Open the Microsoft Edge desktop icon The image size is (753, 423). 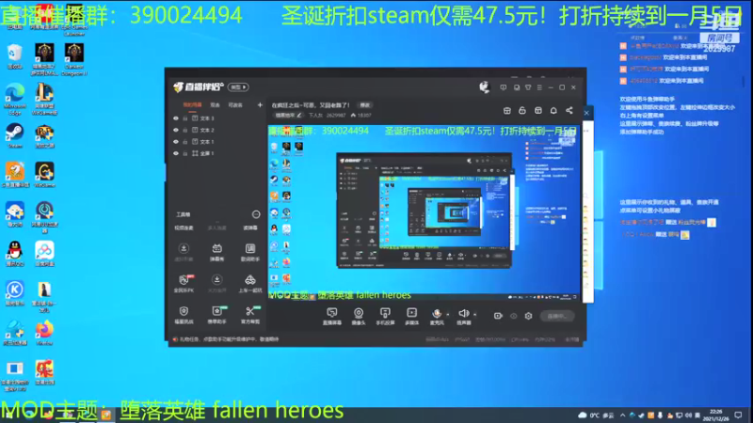[x=15, y=99]
